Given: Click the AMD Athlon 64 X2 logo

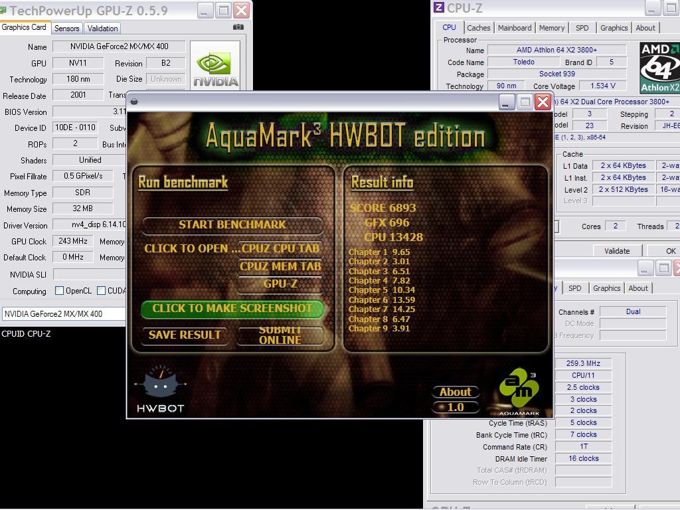Looking at the screenshot, I should (x=659, y=68).
